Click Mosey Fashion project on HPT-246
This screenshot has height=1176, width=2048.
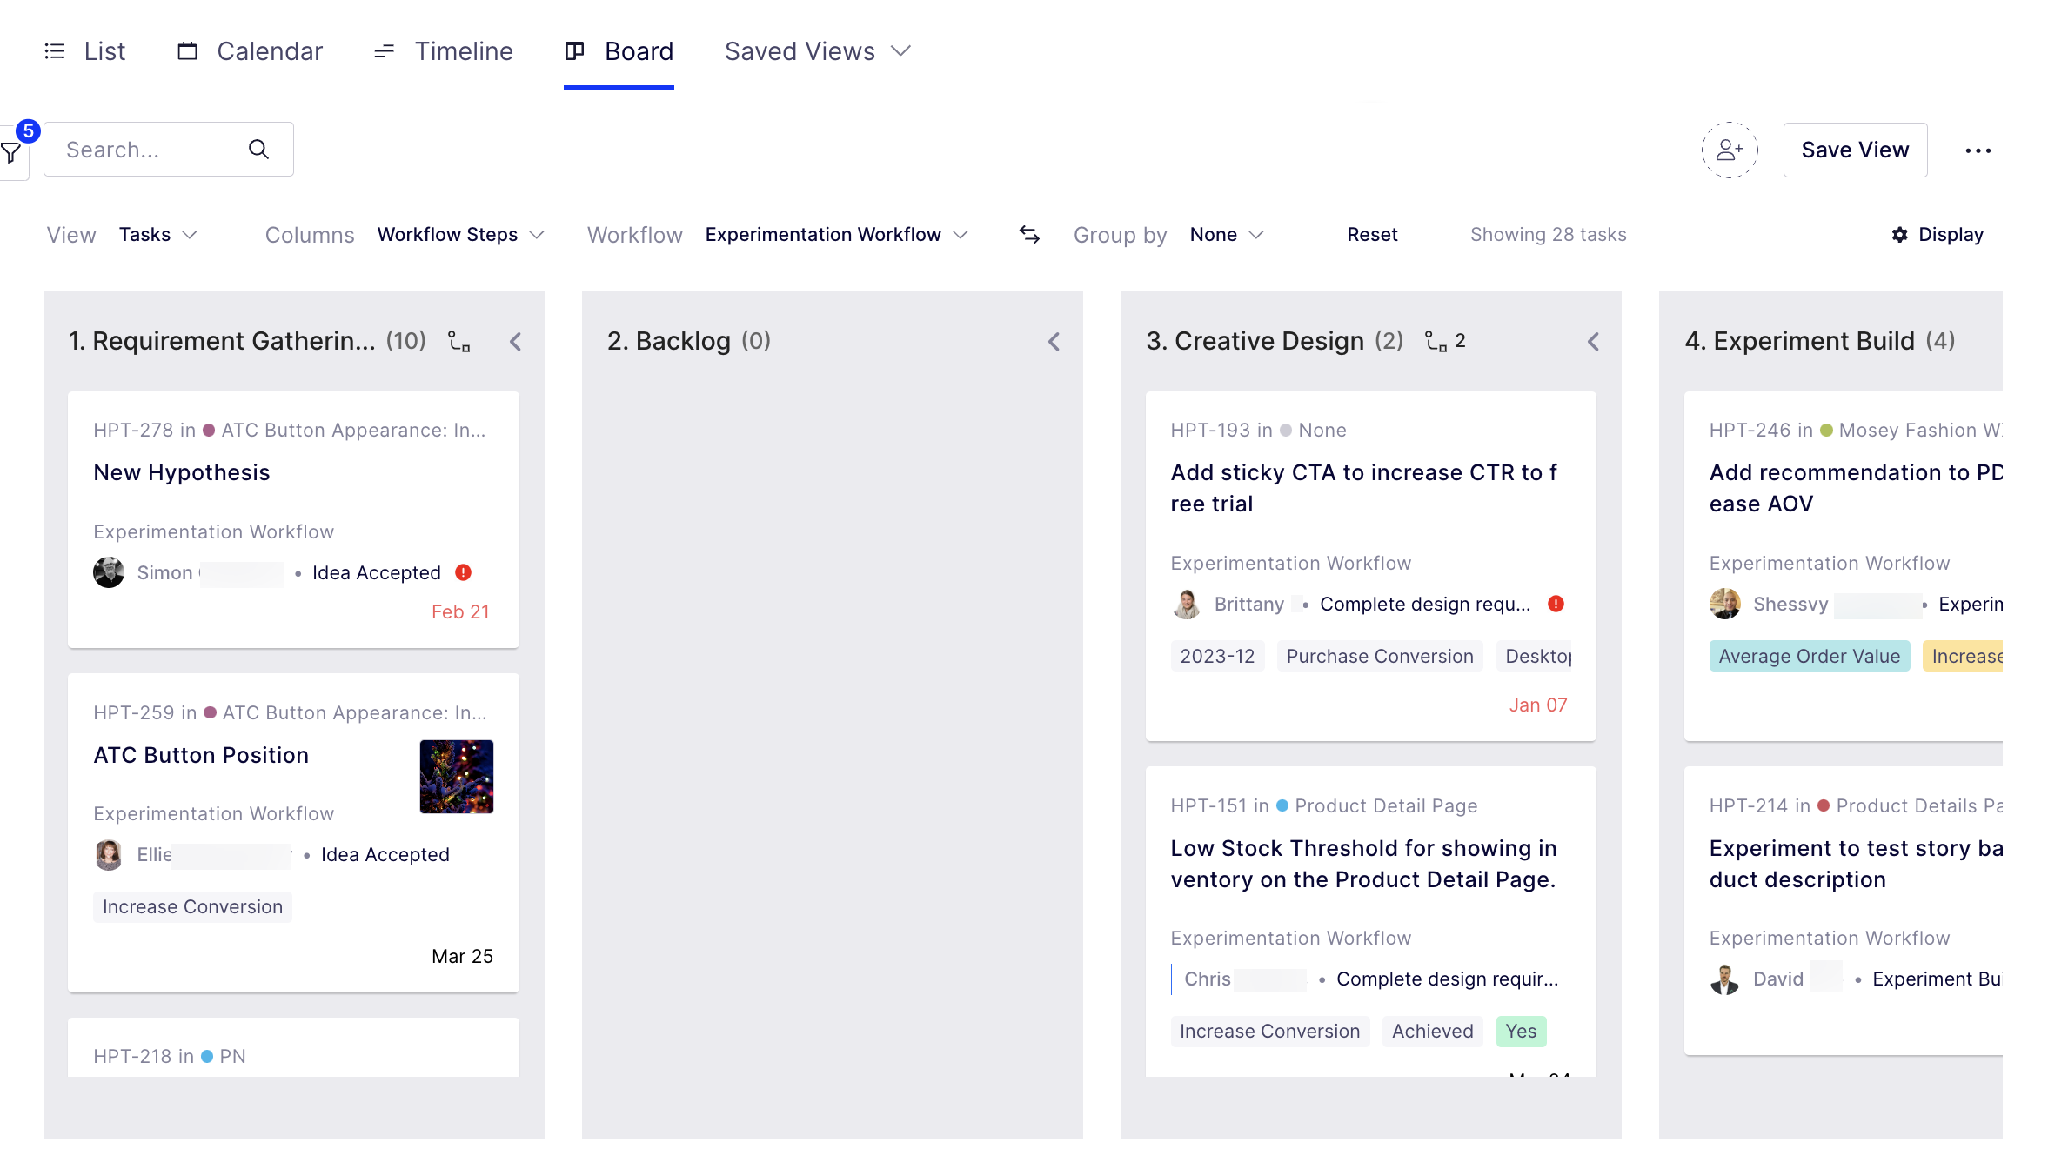pos(1920,431)
